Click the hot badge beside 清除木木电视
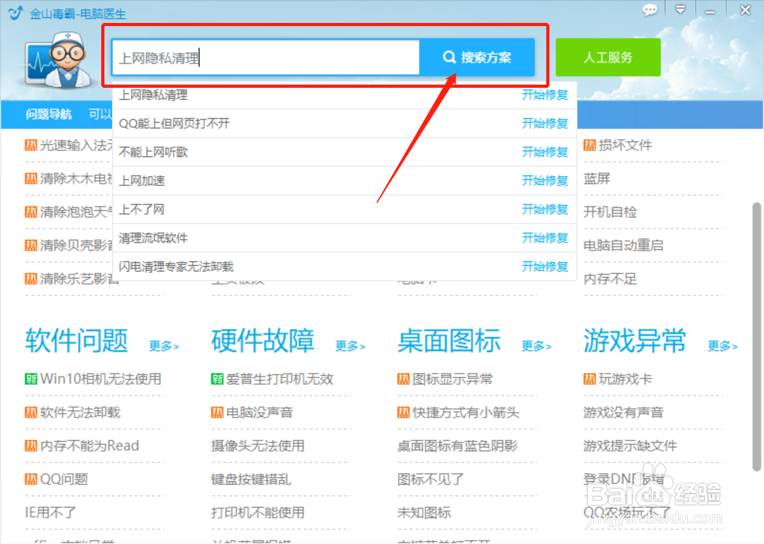 coord(31,179)
